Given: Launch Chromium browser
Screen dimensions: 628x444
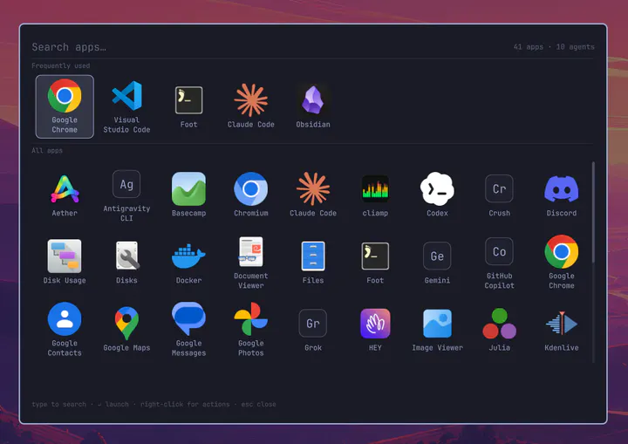Looking at the screenshot, I should tap(250, 195).
